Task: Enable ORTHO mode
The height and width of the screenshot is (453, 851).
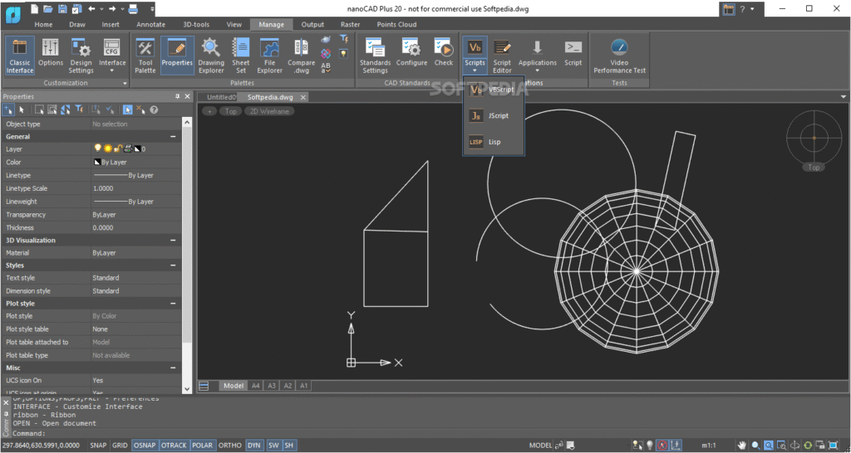Action: tap(229, 446)
